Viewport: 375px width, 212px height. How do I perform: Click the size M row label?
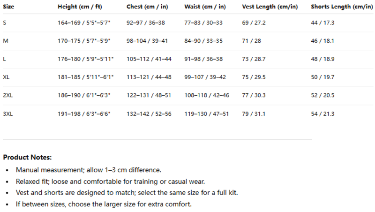coord(6,41)
